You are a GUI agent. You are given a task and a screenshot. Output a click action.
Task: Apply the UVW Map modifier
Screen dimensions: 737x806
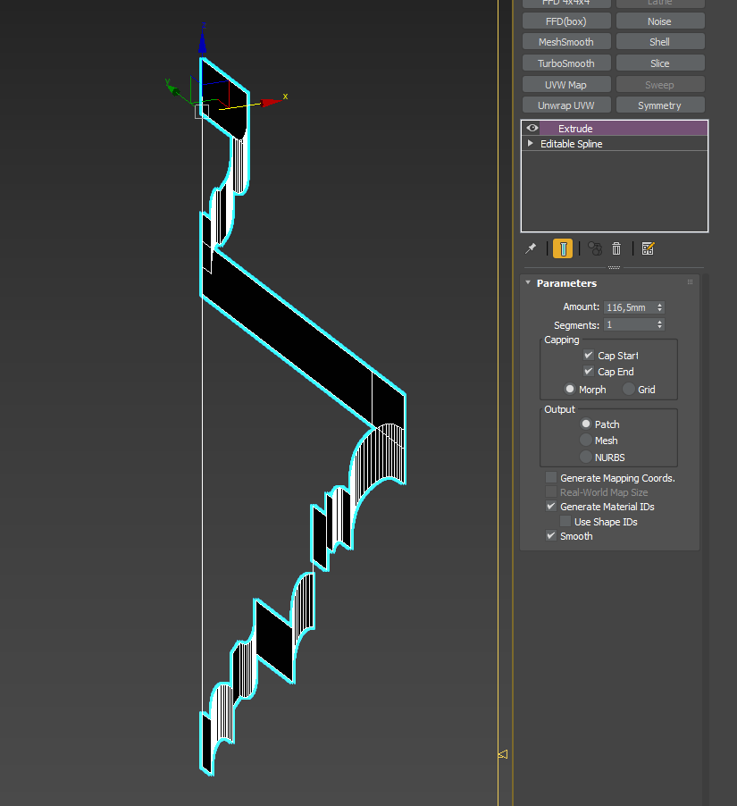pyautogui.click(x=566, y=85)
